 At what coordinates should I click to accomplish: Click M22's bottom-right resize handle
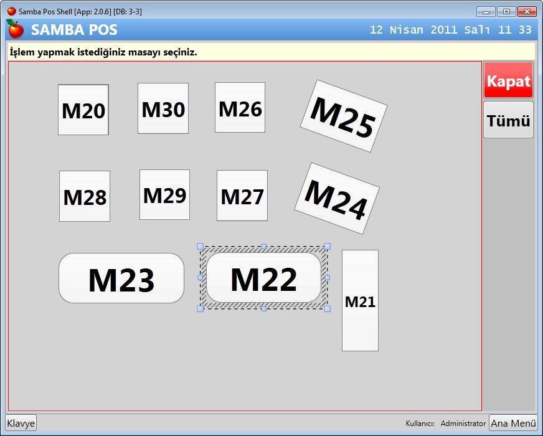click(x=328, y=308)
